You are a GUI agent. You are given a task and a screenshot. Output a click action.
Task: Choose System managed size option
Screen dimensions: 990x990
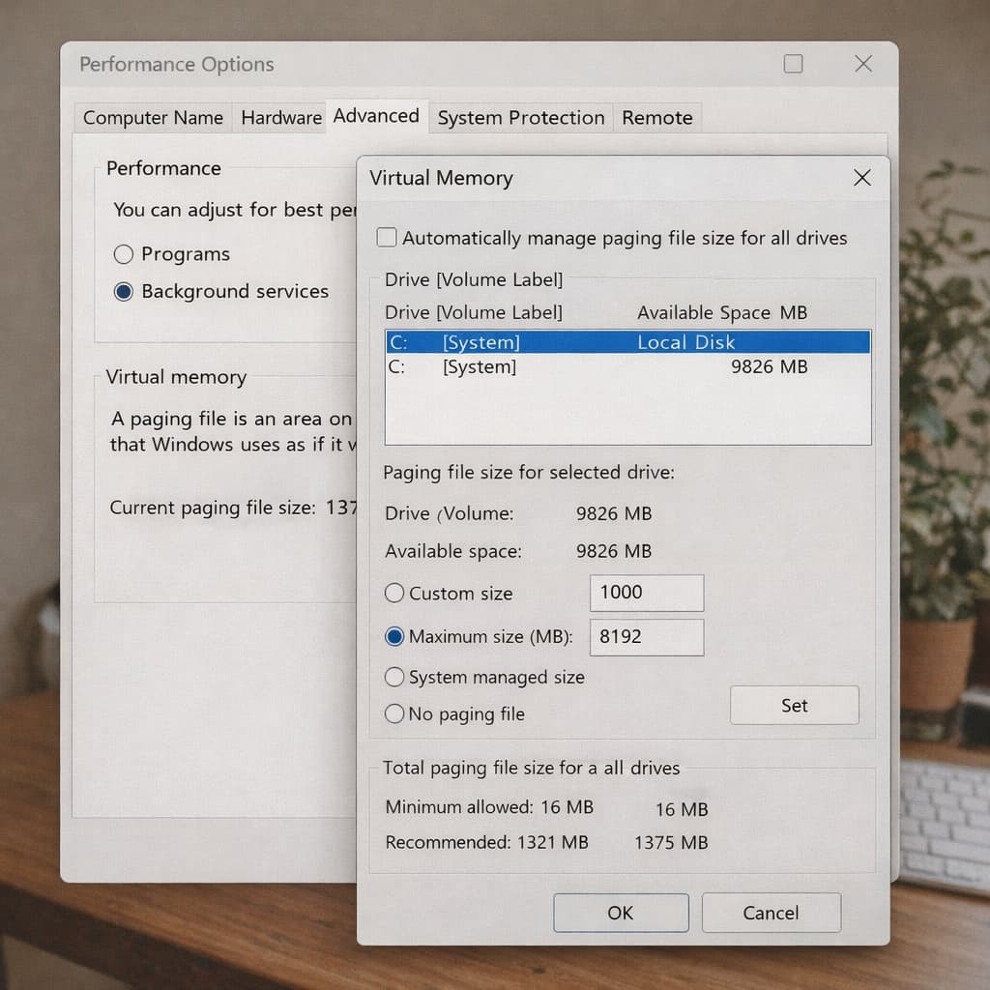394,678
